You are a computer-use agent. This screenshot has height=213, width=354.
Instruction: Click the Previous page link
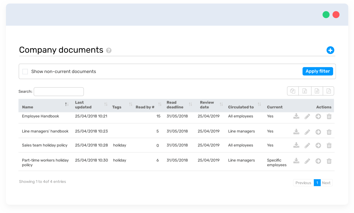click(303, 183)
